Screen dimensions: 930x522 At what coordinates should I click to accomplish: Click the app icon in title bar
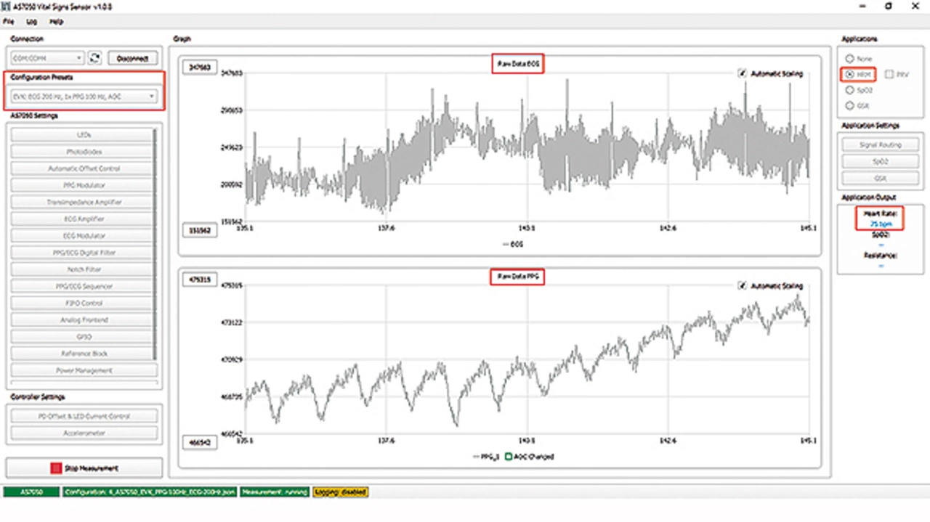pyautogui.click(x=7, y=6)
